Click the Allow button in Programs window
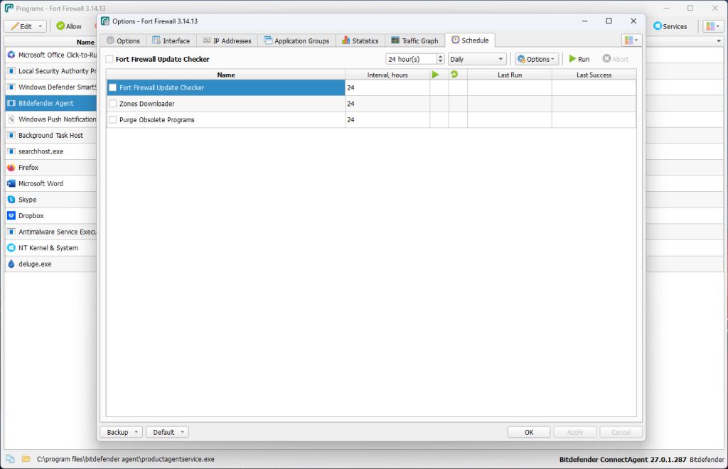728x469 pixels. (x=69, y=26)
